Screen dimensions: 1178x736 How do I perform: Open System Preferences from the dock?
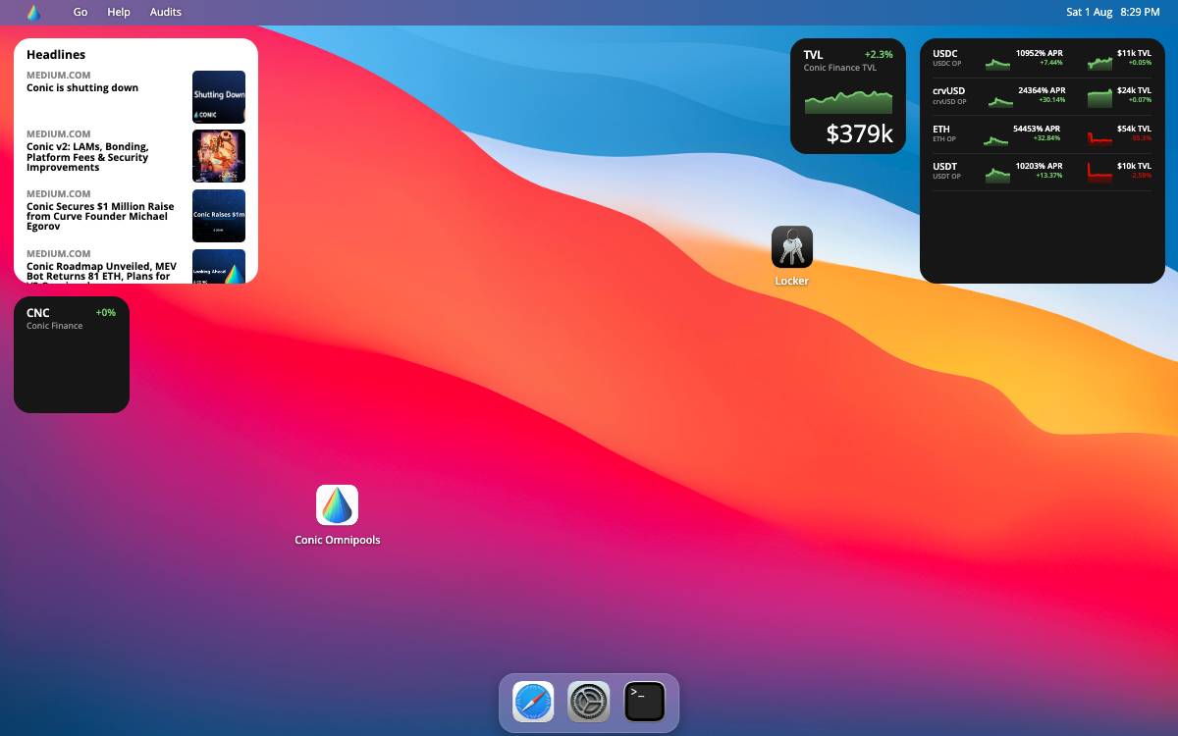coord(589,703)
